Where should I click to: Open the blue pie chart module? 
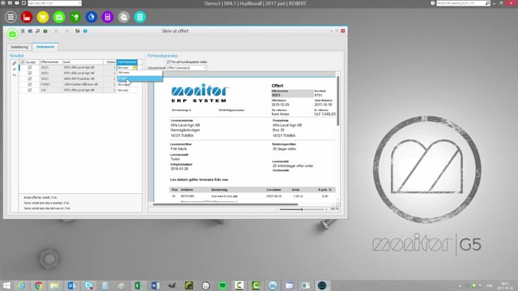91,17
